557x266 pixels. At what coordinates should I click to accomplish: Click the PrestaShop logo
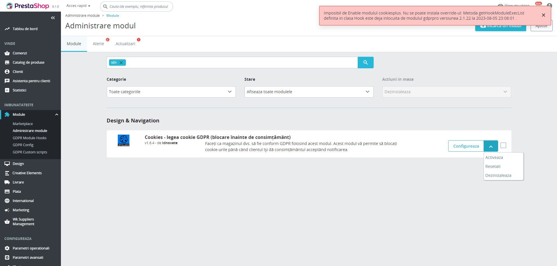(28, 6)
